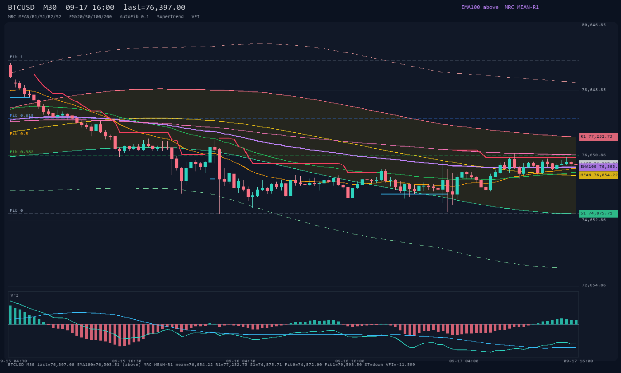This screenshot has width=621, height=373.
Task: Click the S1 74,875.71 price tag
Action: tap(598, 214)
